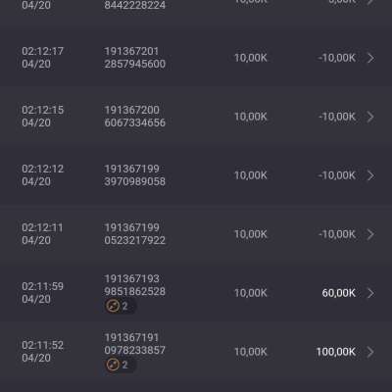The image size is (392, 392).
Task: Open the 60,00K win row chevron
Action: click(370, 293)
